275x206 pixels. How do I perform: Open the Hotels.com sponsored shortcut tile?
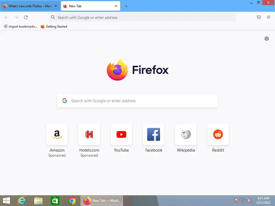pyautogui.click(x=89, y=135)
